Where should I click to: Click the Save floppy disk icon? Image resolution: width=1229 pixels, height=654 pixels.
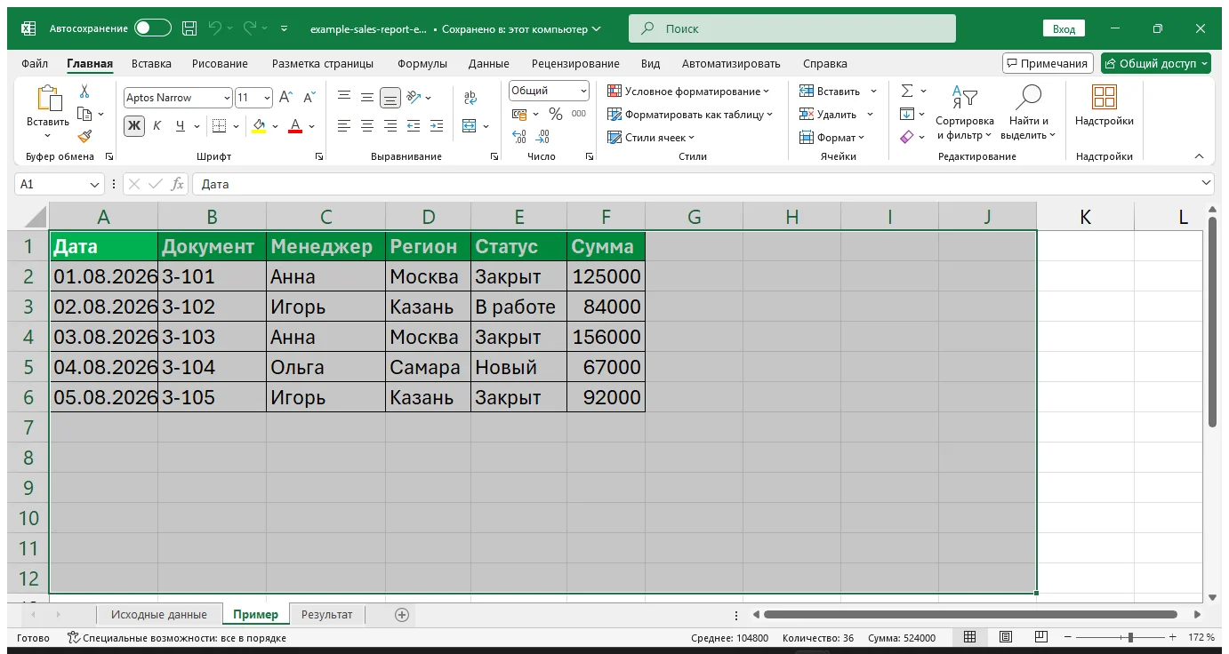click(x=189, y=28)
